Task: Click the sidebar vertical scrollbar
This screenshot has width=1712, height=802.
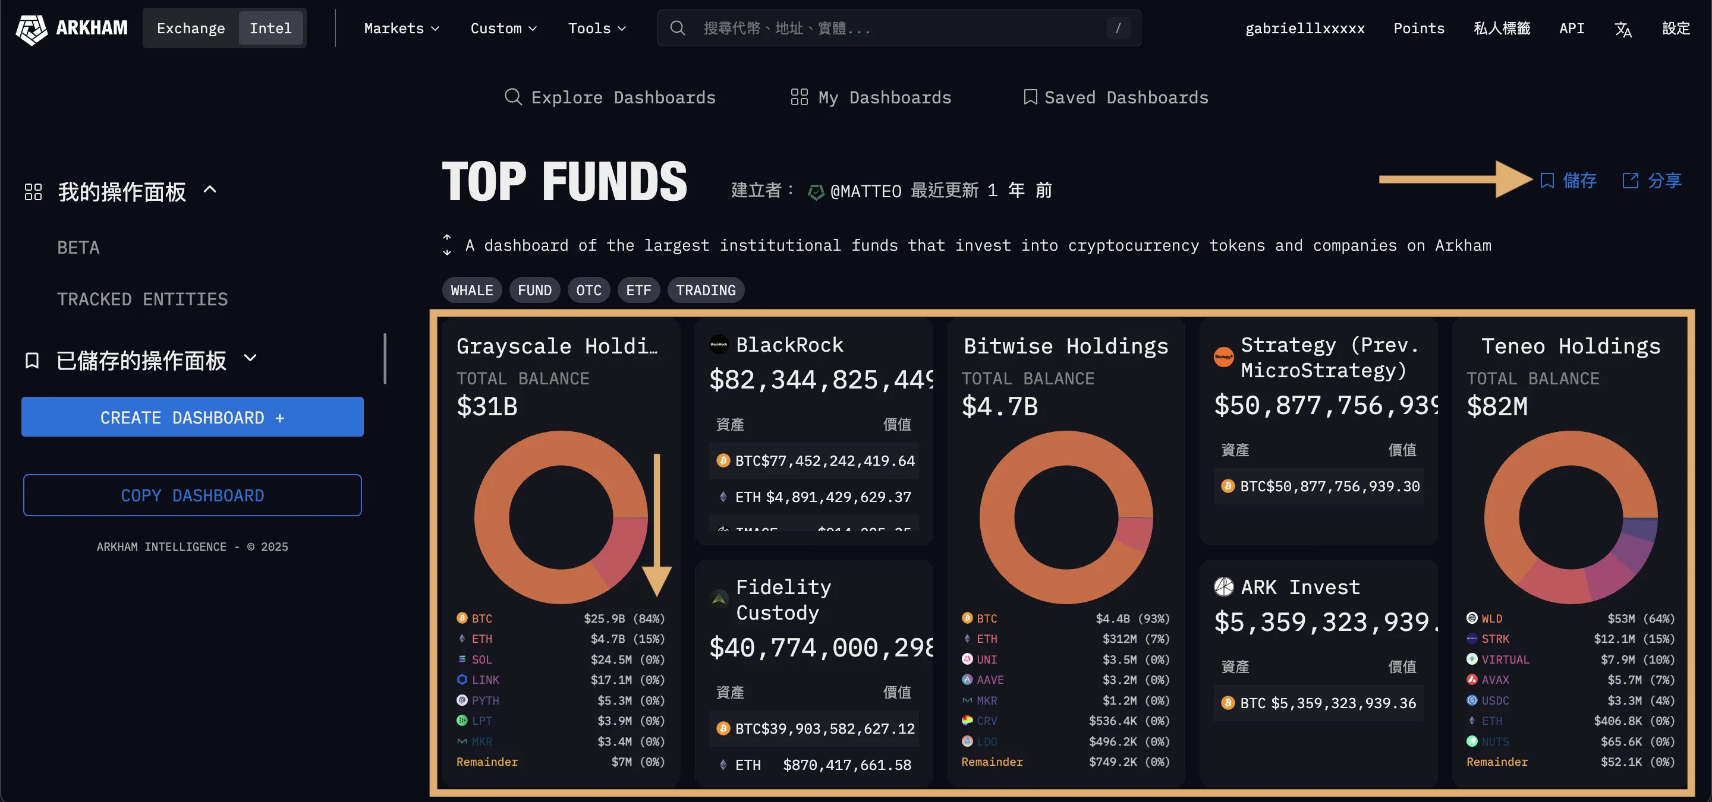Action: tap(385, 358)
